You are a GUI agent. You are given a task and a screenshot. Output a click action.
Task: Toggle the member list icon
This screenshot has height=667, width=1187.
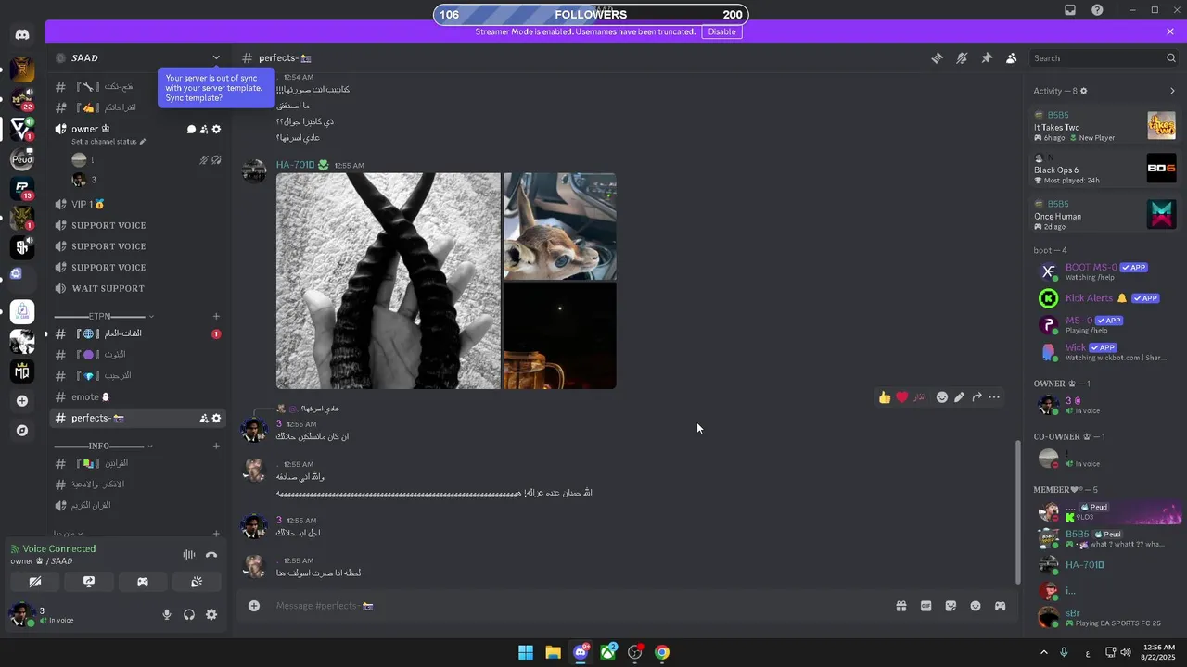[1012, 57]
